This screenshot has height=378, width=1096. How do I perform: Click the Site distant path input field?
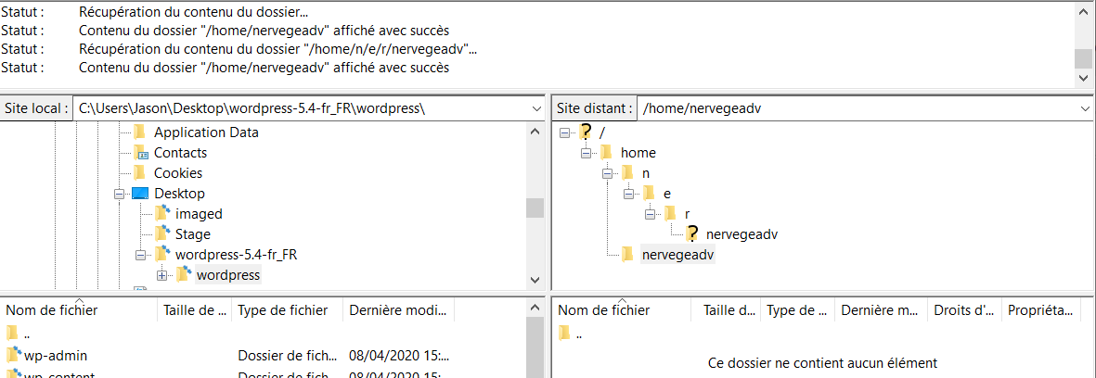tap(854, 108)
